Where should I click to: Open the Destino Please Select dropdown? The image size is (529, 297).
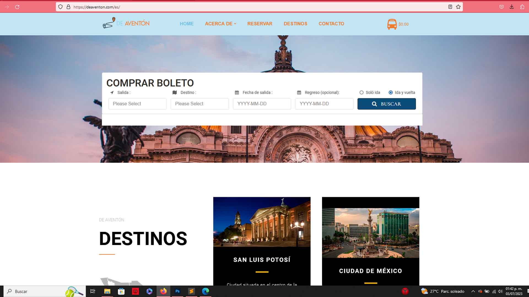click(199, 104)
